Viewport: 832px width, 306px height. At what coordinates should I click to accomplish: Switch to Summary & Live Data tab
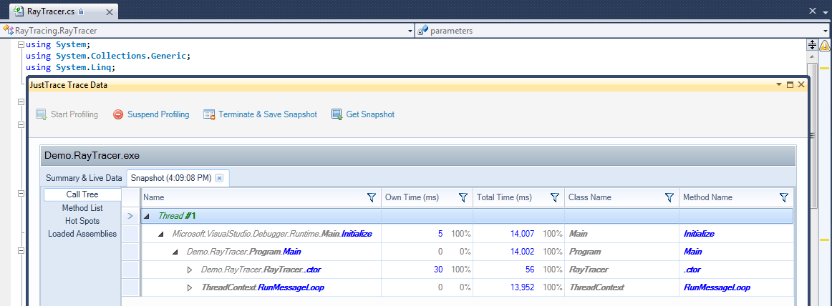[x=84, y=178]
